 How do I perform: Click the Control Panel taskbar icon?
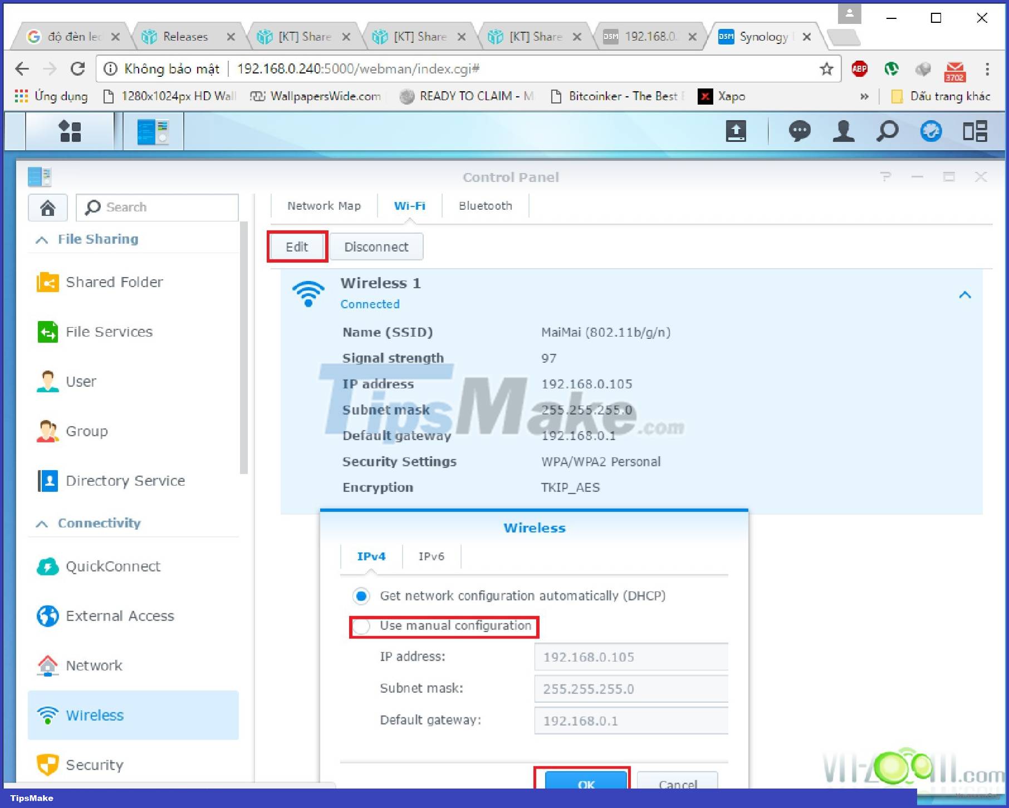click(151, 131)
